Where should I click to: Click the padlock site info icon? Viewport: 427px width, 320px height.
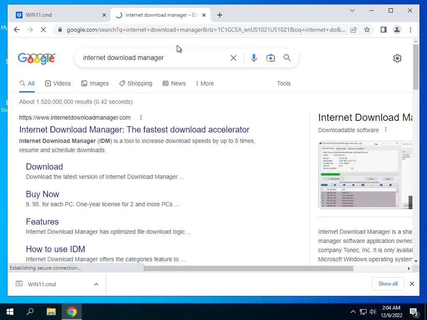(x=60, y=30)
